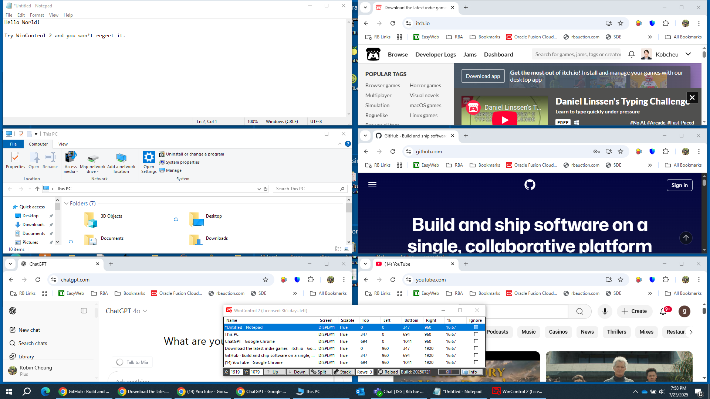The width and height of the screenshot is (710, 399).
Task: Toggle Ignore for Download the latest indie games row
Action: [x=476, y=348]
